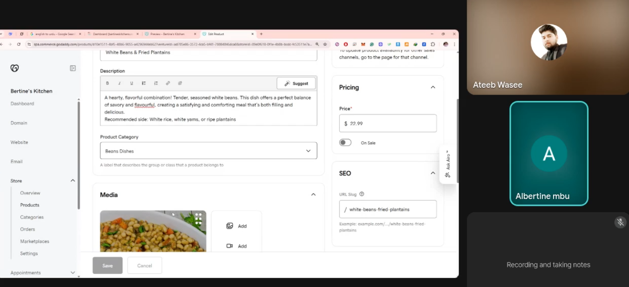Click into the Description text area
The image size is (629, 287).
pyautogui.click(x=208, y=108)
